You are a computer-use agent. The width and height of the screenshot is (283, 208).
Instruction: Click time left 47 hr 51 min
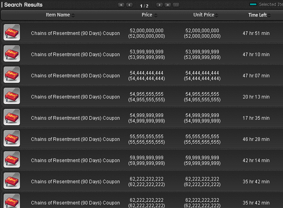[256, 33]
